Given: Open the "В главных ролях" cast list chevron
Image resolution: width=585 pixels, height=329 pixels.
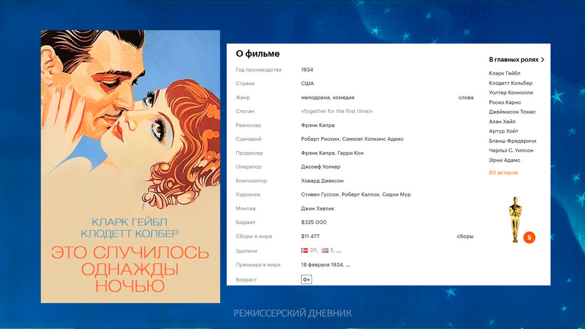Looking at the screenshot, I should (543, 59).
